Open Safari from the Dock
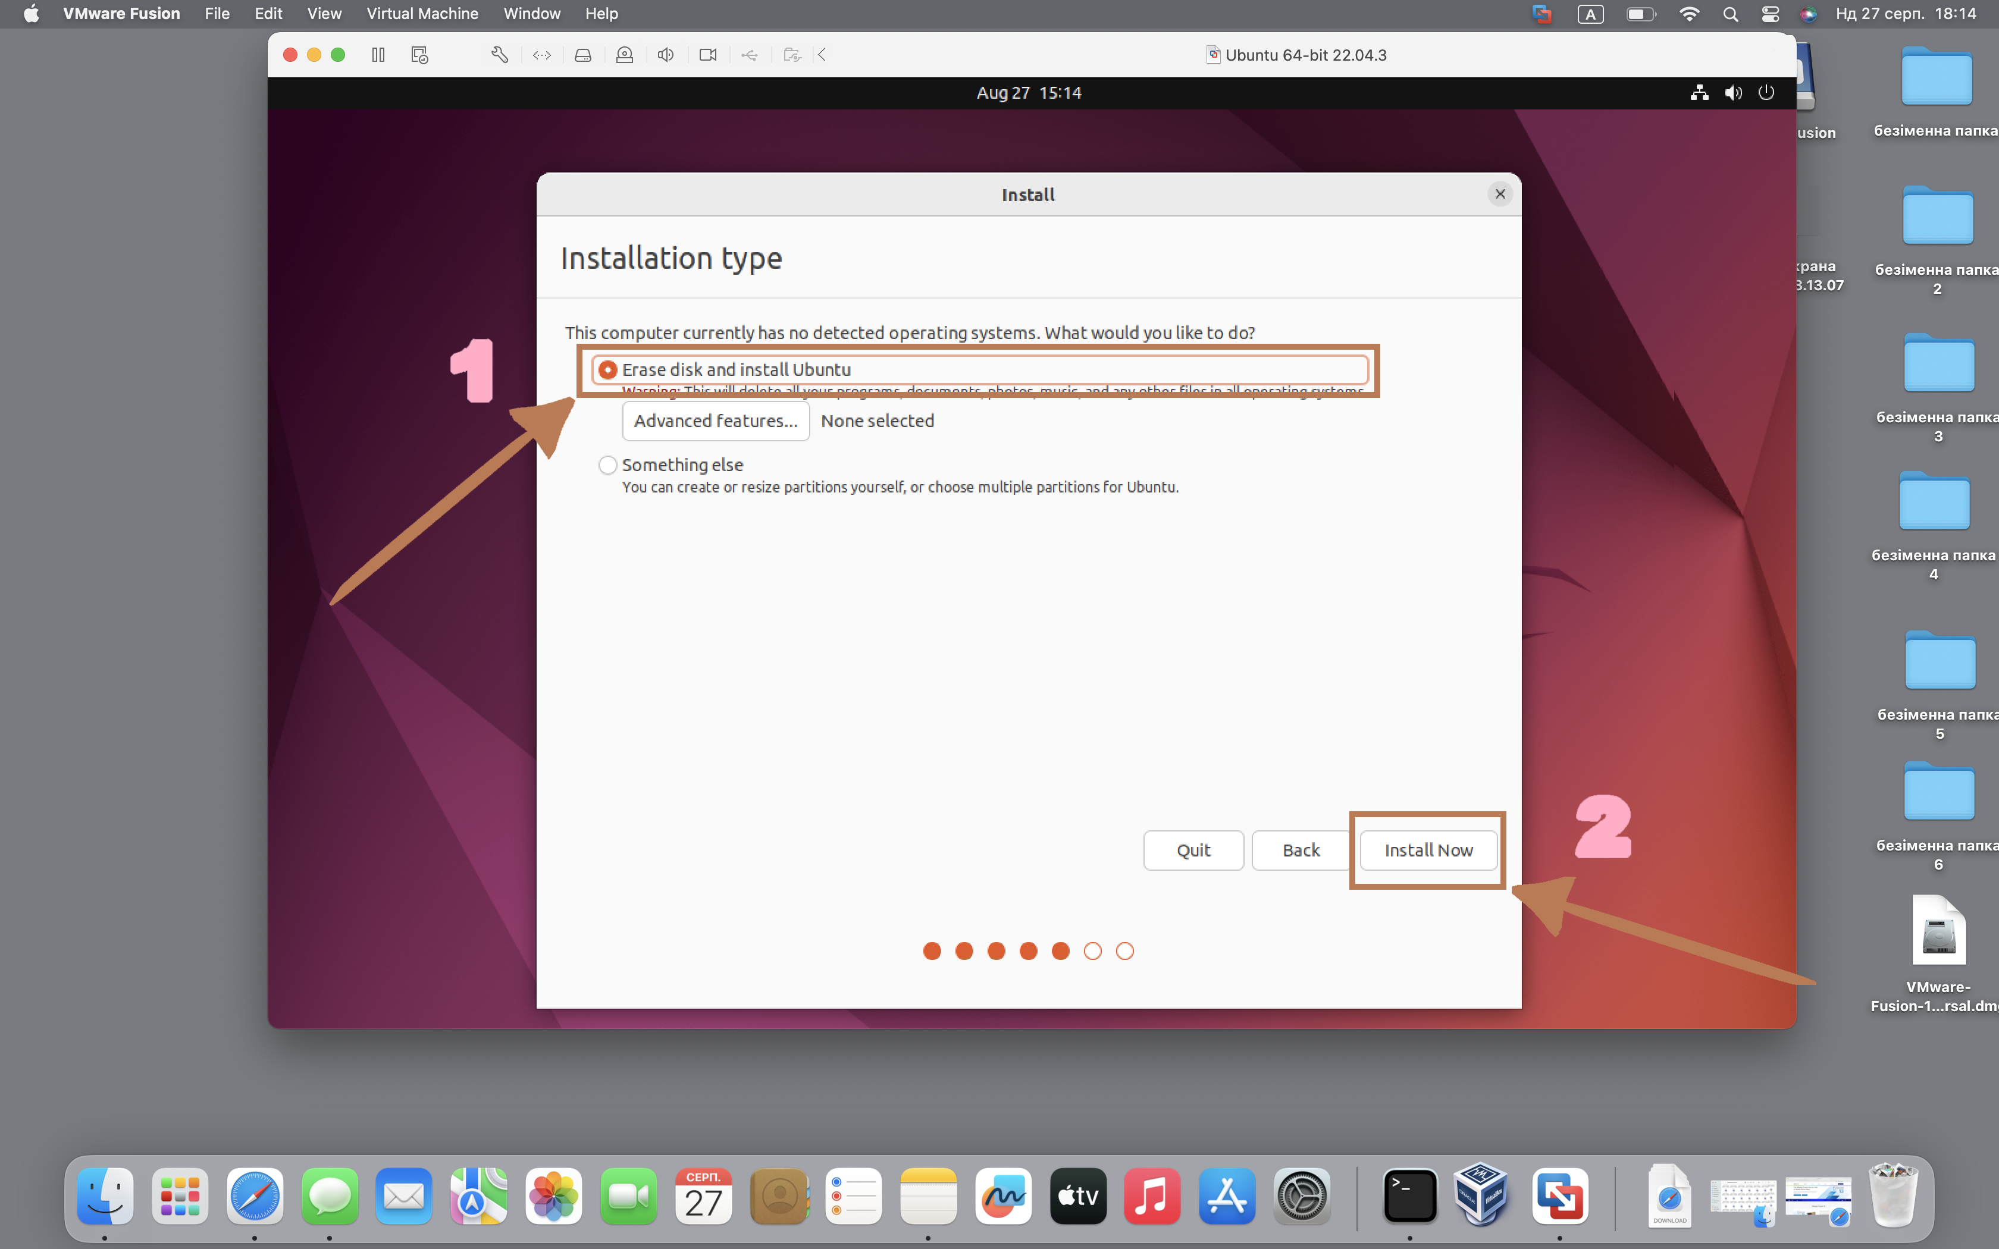Screen dimensions: 1999x1249 (x=255, y=1195)
